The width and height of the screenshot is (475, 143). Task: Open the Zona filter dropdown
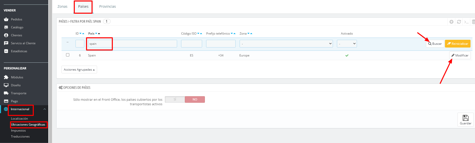[x=286, y=44]
